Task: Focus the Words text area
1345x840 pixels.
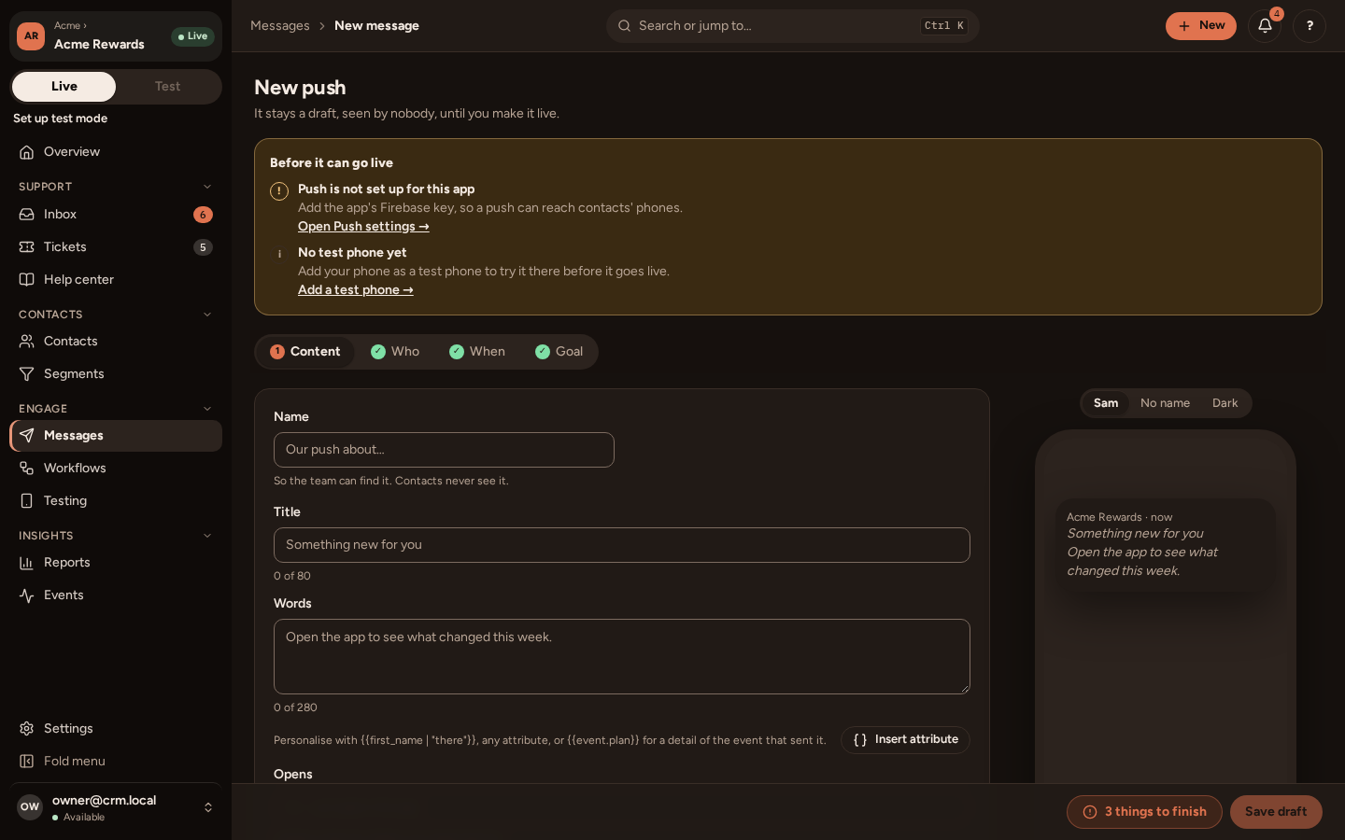Action: (x=622, y=656)
